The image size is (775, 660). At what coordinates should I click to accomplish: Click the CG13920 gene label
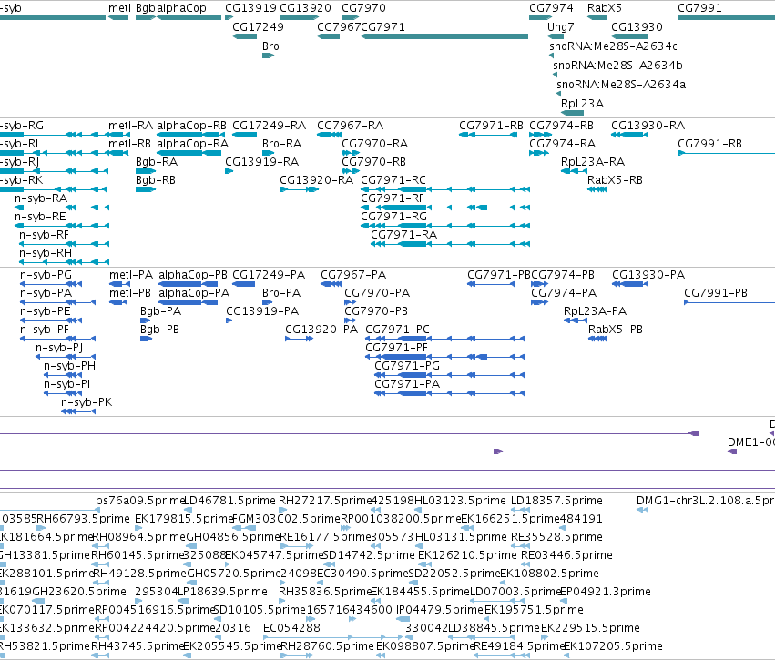pyautogui.click(x=305, y=8)
